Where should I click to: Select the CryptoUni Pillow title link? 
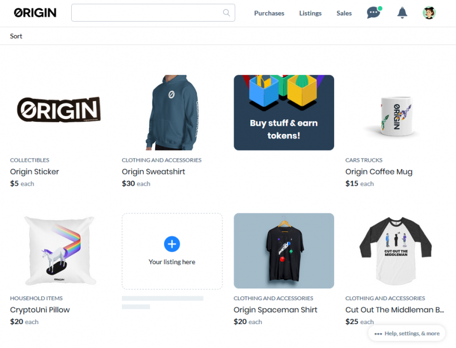pyautogui.click(x=40, y=310)
